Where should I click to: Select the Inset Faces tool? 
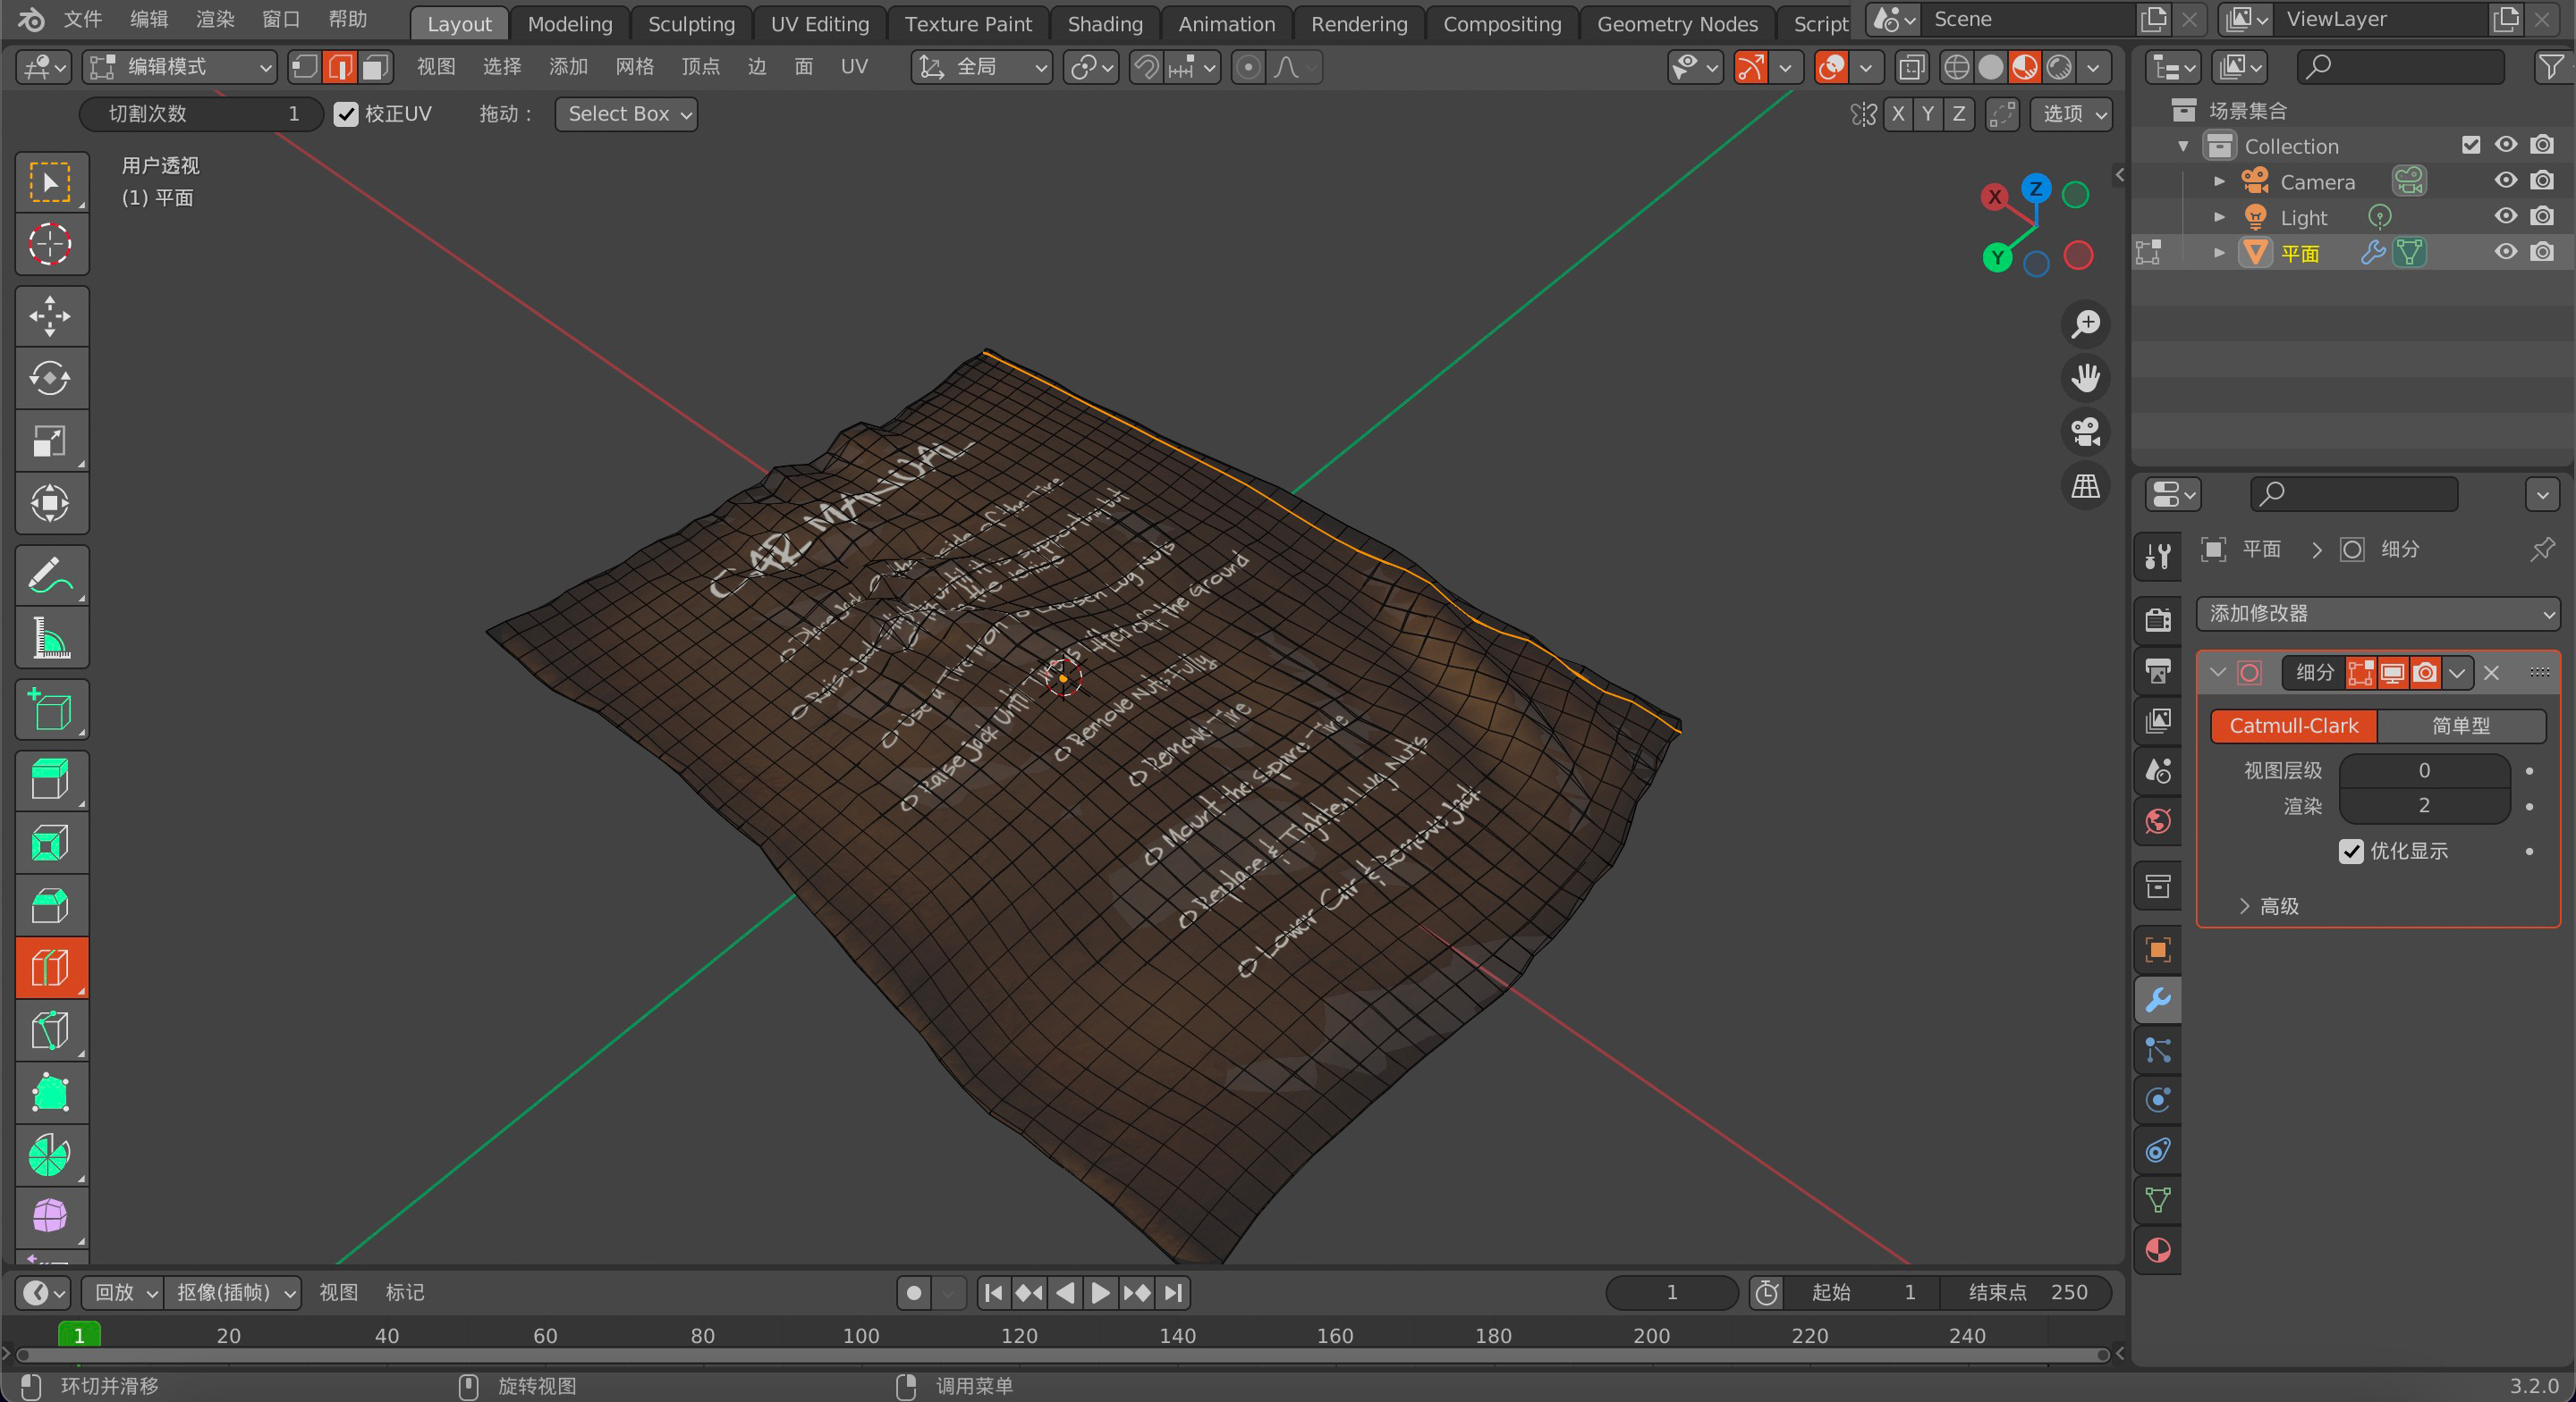click(51, 843)
